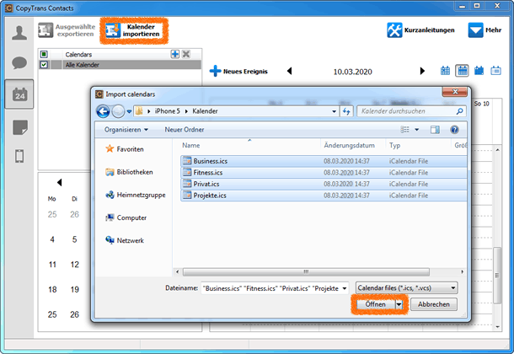514x354 pixels.
Task: Add a new calendar with plus icon
Action: (175, 54)
